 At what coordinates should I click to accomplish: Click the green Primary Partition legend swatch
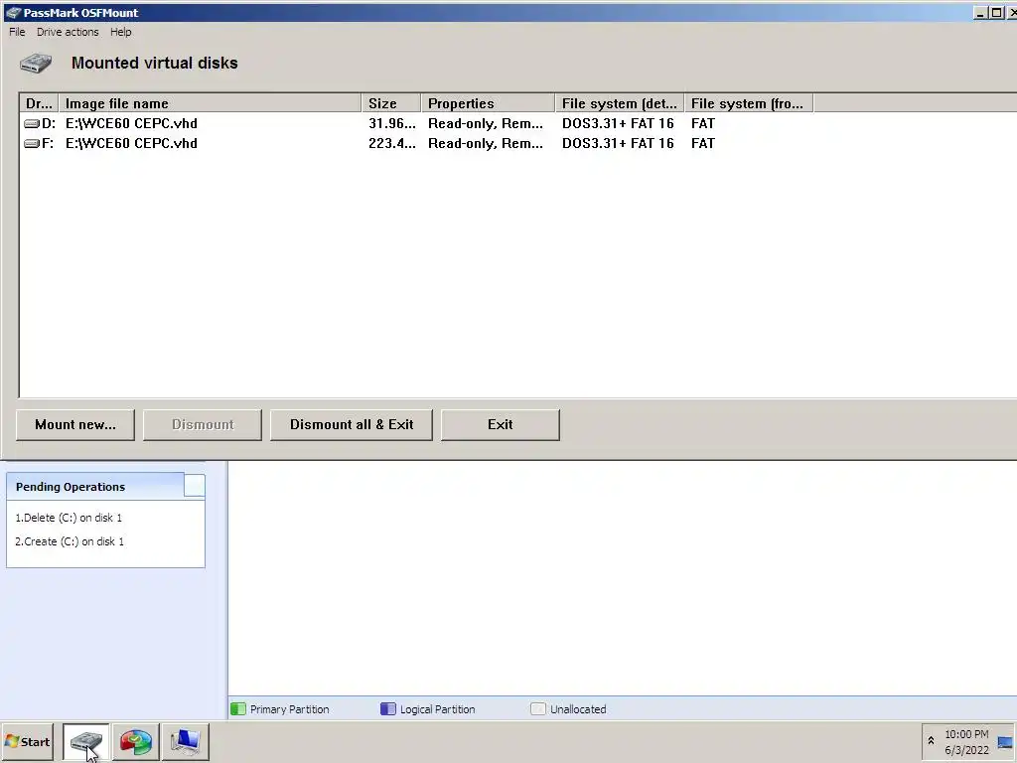click(238, 709)
